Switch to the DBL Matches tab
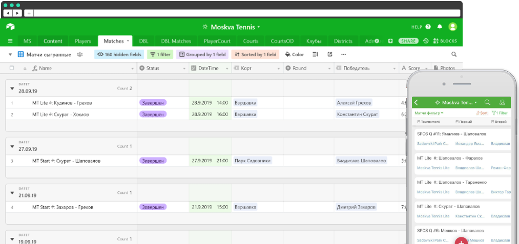The image size is (519, 244). tap(176, 41)
